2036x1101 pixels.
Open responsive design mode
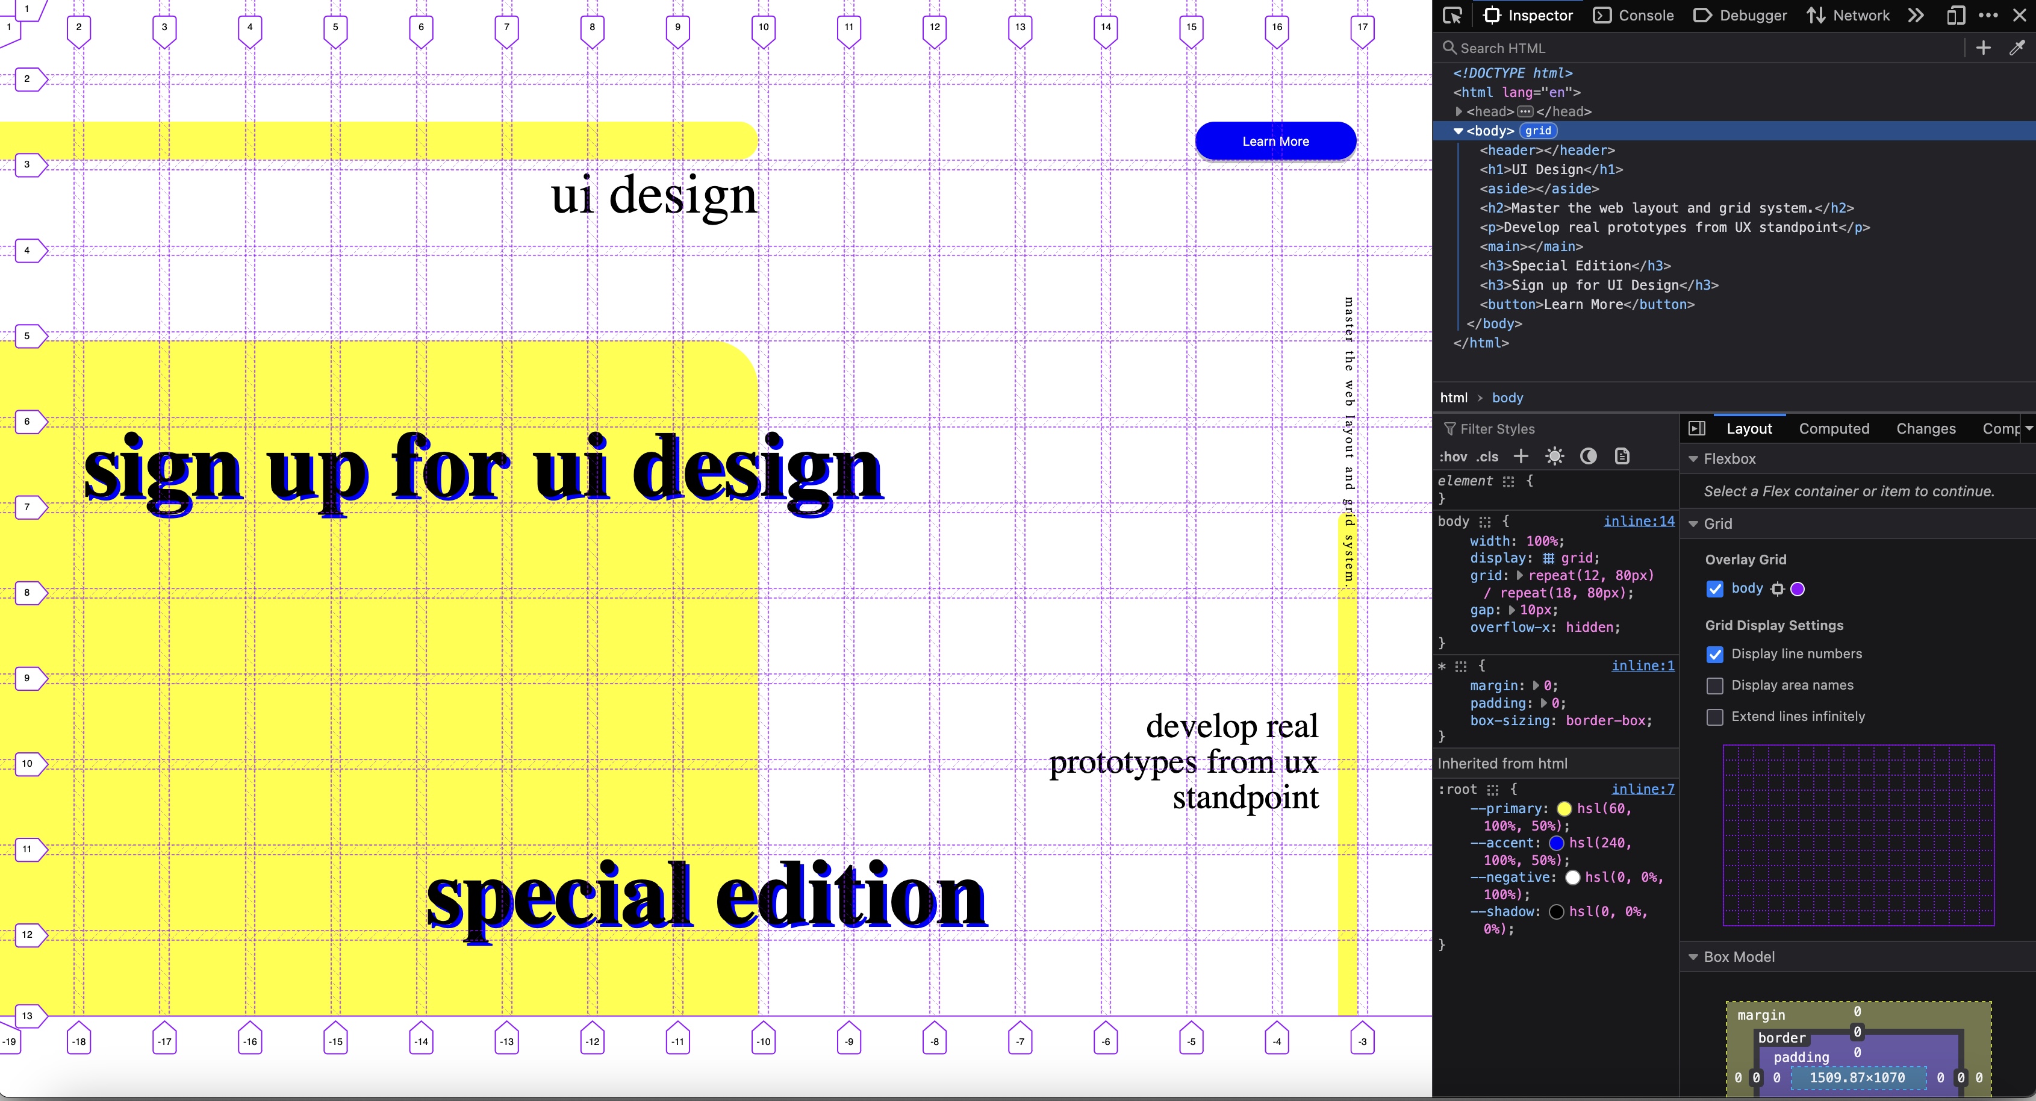(x=1956, y=15)
